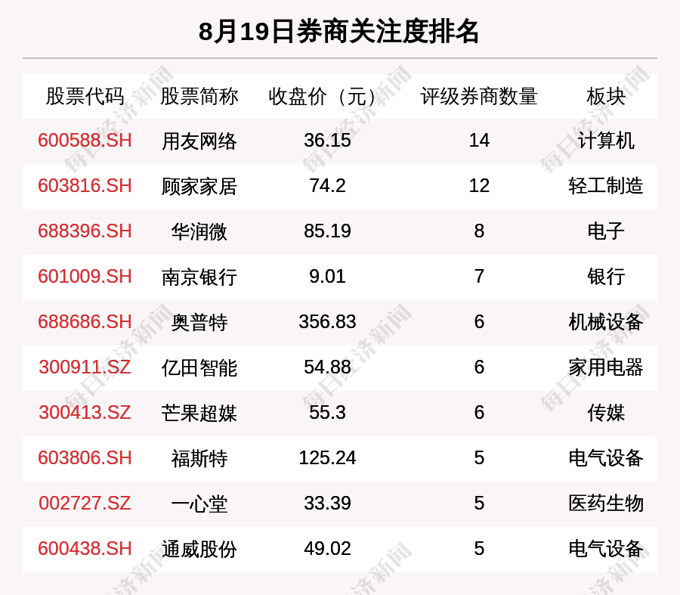Select sector 电气设备 in 福斯特 row
This screenshot has width=680, height=595.
point(606,458)
